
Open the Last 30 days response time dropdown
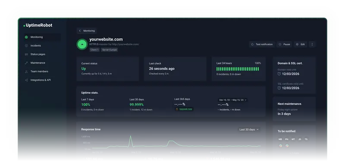point(249,130)
